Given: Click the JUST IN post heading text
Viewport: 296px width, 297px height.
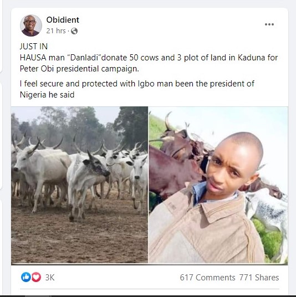Looking at the screenshot, I should [x=34, y=47].
